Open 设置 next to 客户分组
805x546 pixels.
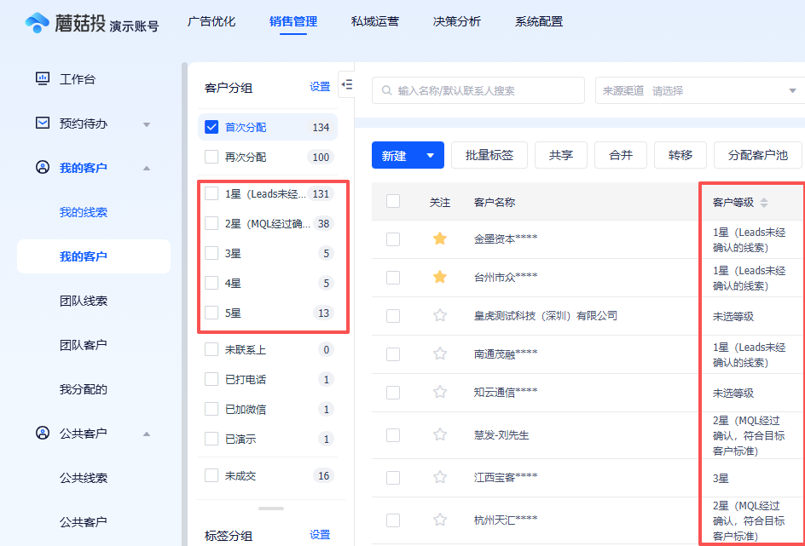[319, 87]
